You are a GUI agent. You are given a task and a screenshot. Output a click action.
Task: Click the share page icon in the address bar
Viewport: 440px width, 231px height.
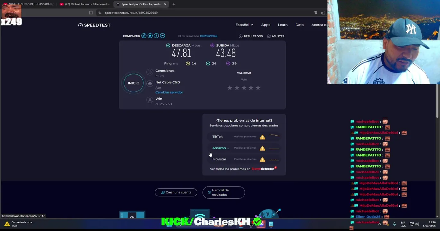click(x=323, y=13)
